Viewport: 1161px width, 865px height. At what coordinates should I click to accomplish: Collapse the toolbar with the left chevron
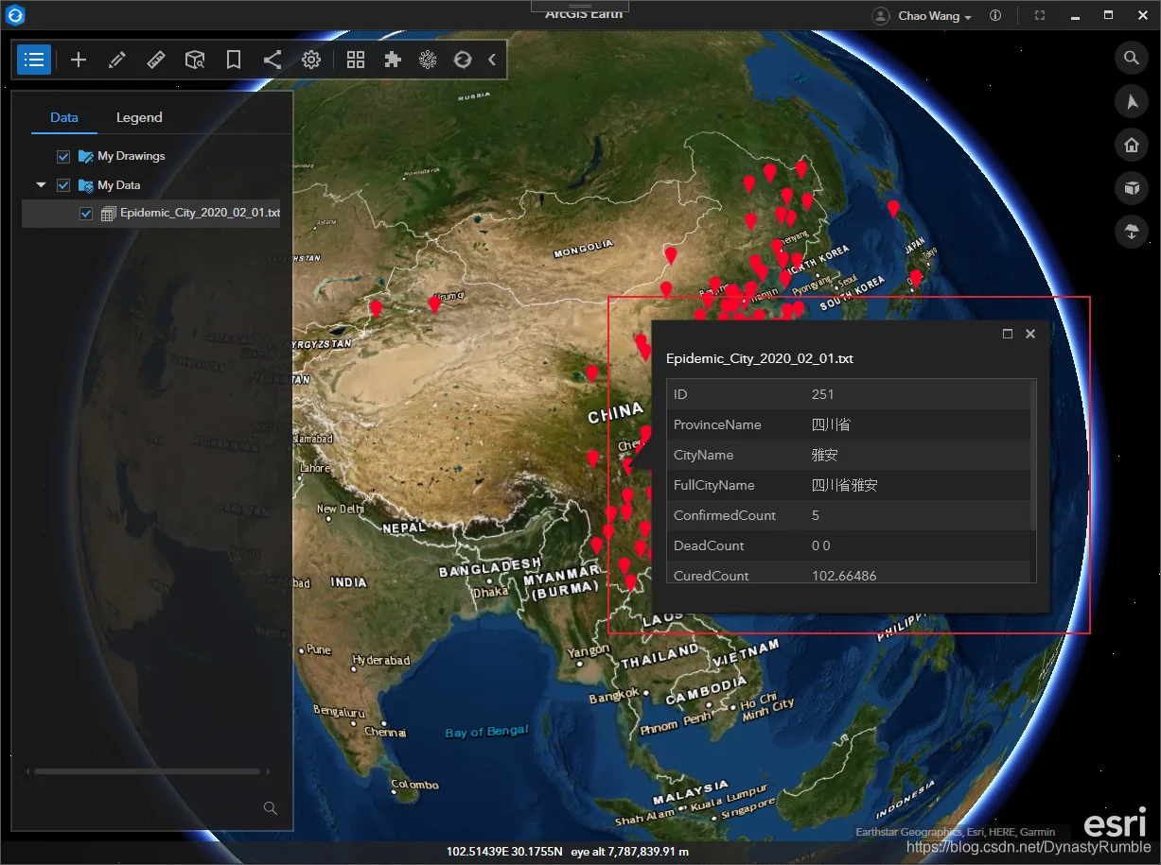coord(492,60)
